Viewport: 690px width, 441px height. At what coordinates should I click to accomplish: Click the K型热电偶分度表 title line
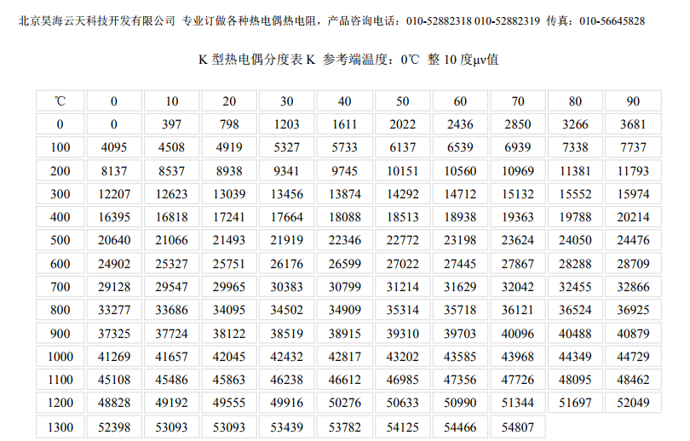pos(348,60)
